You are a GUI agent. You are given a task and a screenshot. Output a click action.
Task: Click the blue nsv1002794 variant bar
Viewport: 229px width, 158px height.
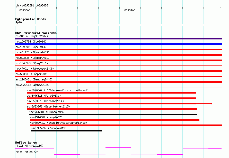click(x=118, y=44)
